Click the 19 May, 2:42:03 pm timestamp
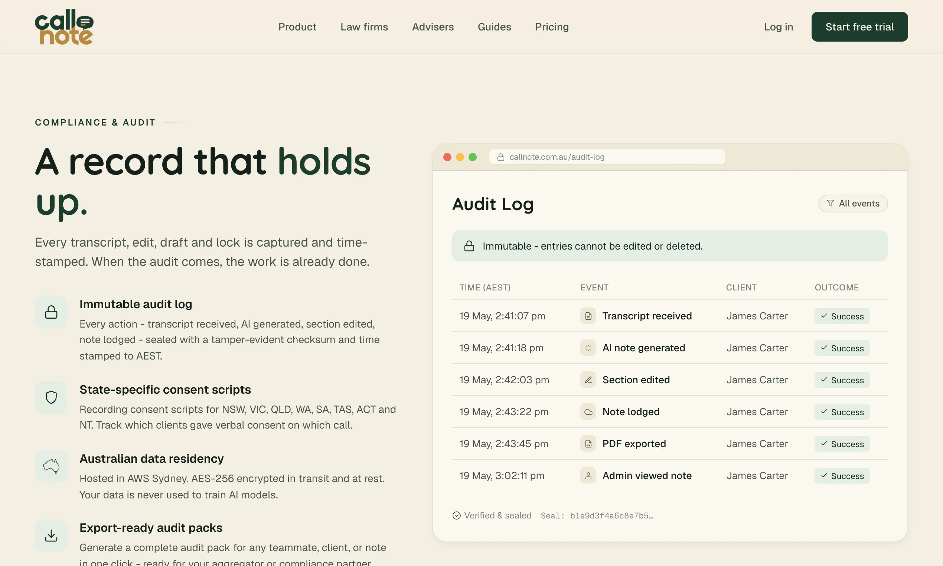943x566 pixels. 504,380
